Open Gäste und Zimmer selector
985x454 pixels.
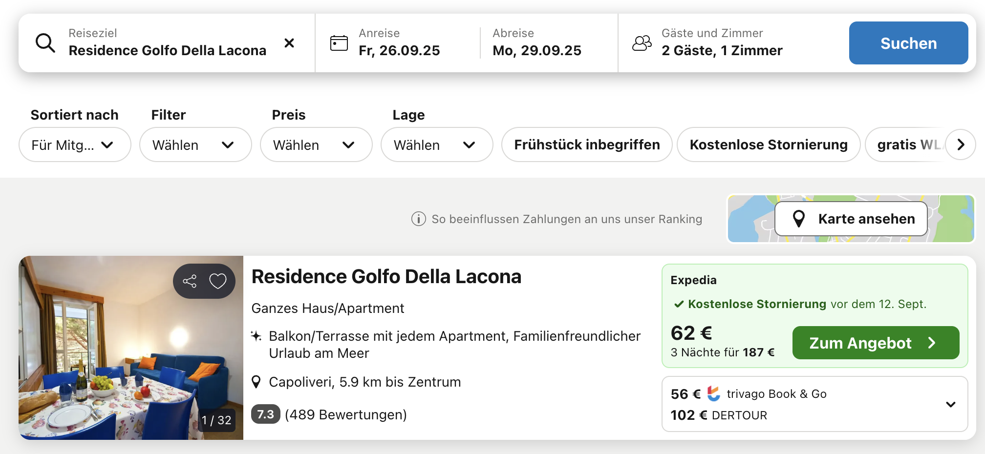pos(722,43)
